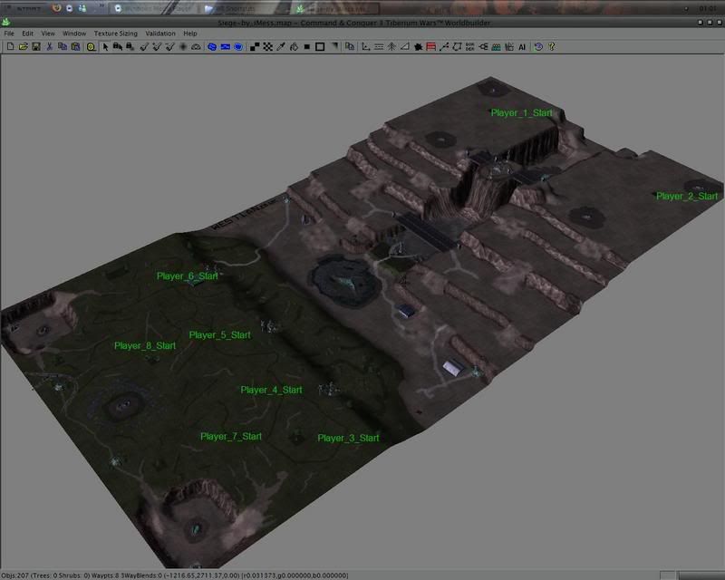Viewport: 725px width, 580px height.
Task: Launch Firefox from the taskbar quick launch
Action: [x=56, y=8]
